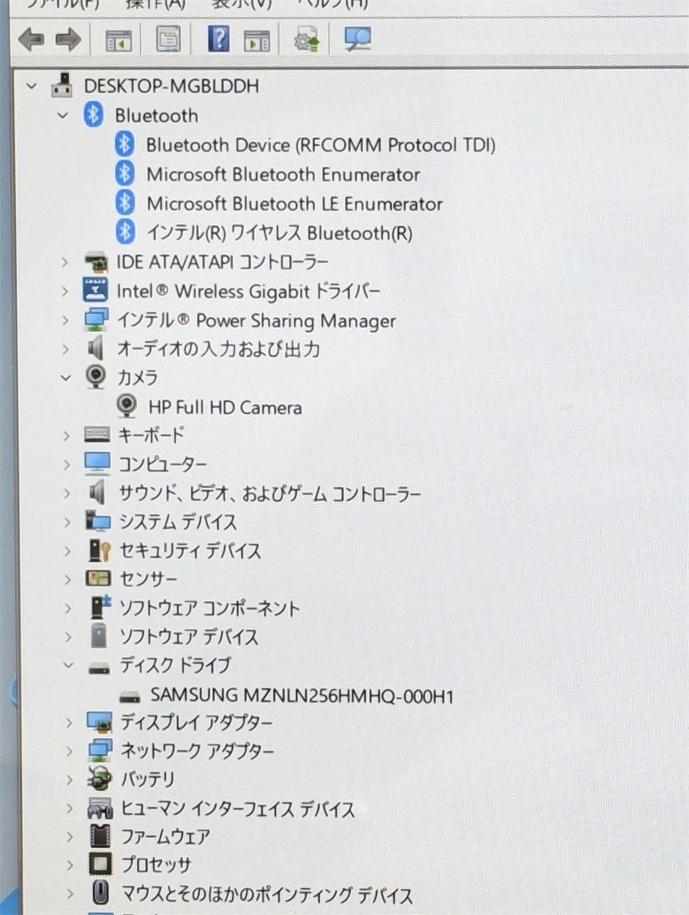Click Microsoft Bluetooth Enumerator device icon
689x915 pixels.
tap(125, 174)
